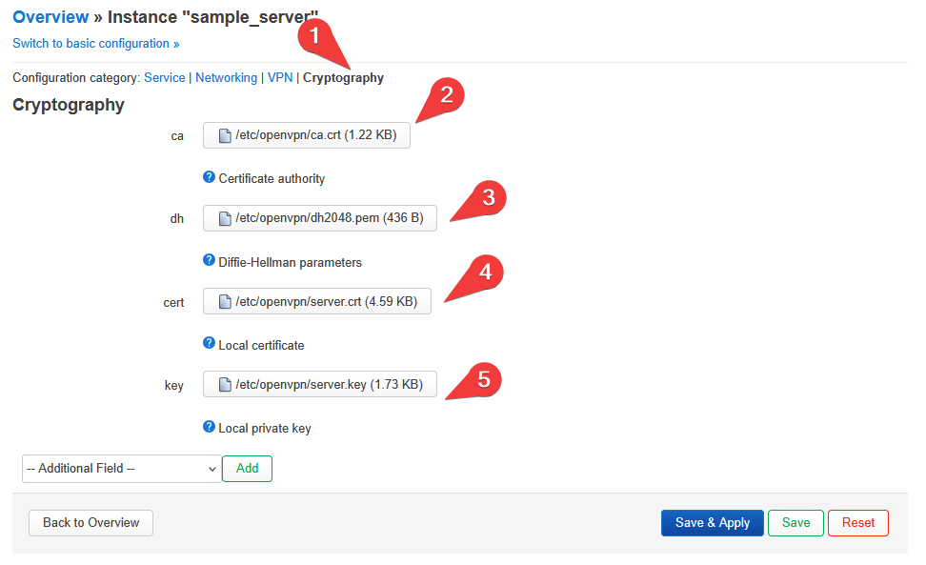The height and width of the screenshot is (565, 926).
Task: Open the VPN configuration category
Action: (280, 78)
